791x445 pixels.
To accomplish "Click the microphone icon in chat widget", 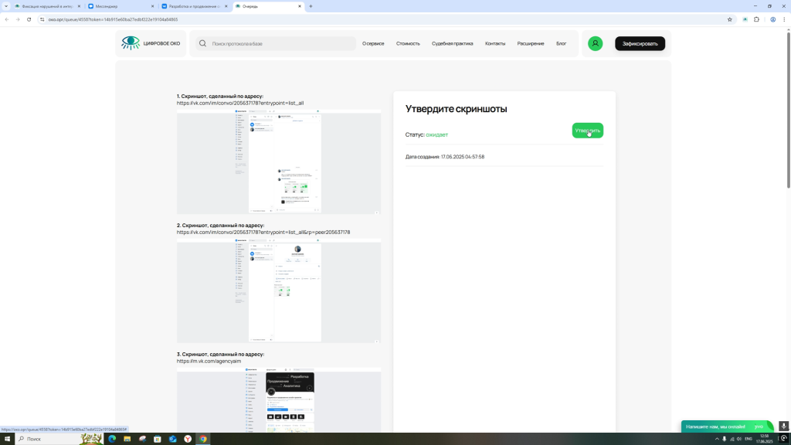I will tap(783, 426).
